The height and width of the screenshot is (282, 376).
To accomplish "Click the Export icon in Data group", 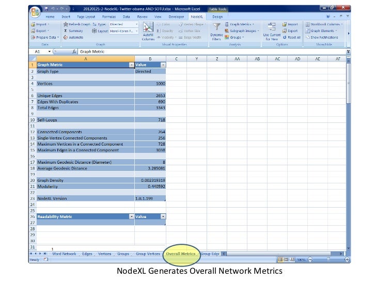I will coord(34,30).
